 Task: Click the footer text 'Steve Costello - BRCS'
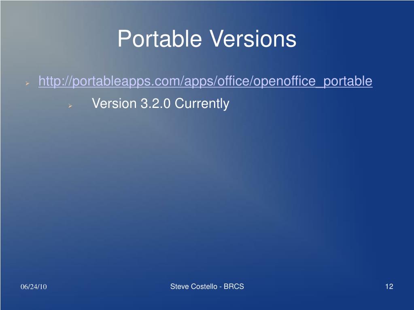point(207,287)
